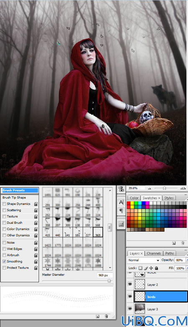Screen dimensions: 188x327
Task: Switch to Styles tab
Action: (x=169, y=198)
